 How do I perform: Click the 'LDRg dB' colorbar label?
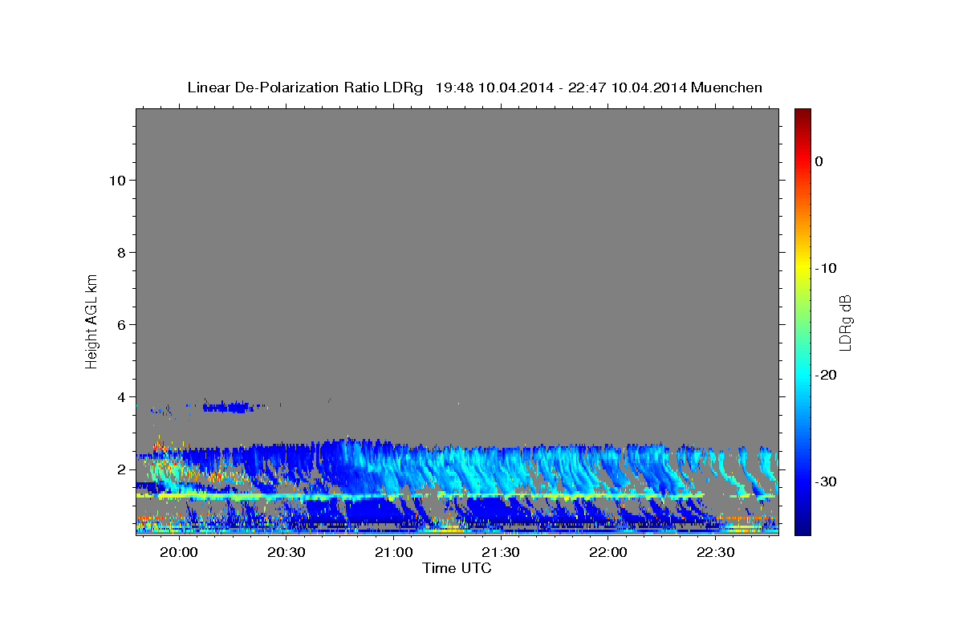point(844,323)
